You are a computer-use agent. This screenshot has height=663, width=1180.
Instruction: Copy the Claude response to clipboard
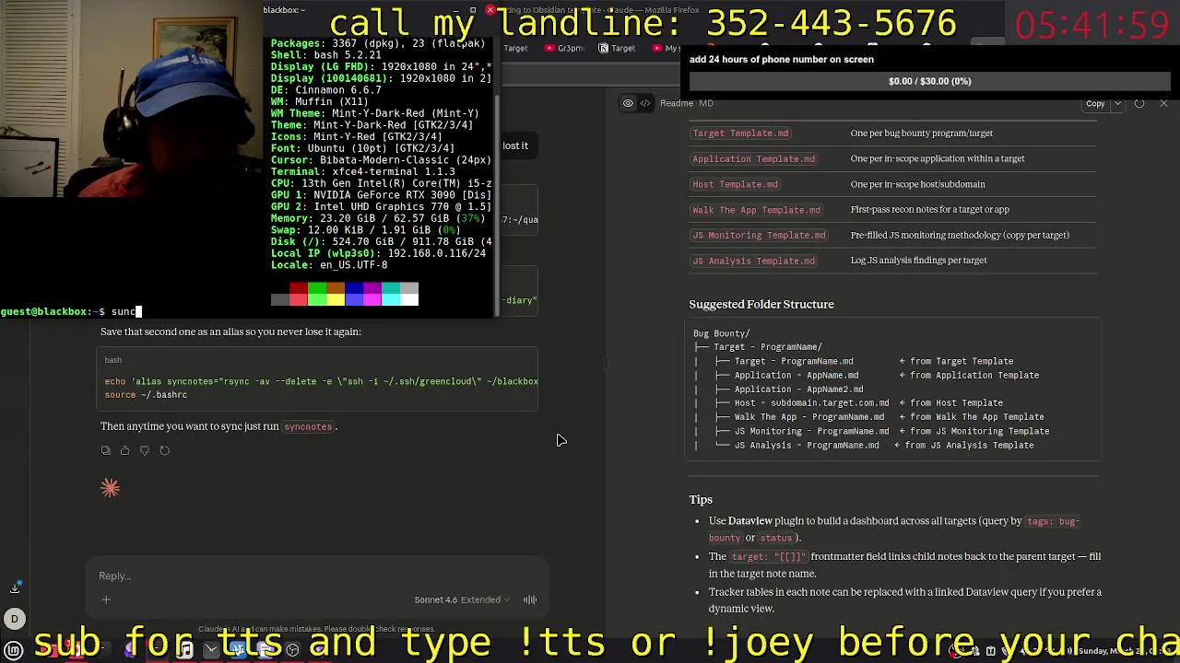click(x=106, y=450)
